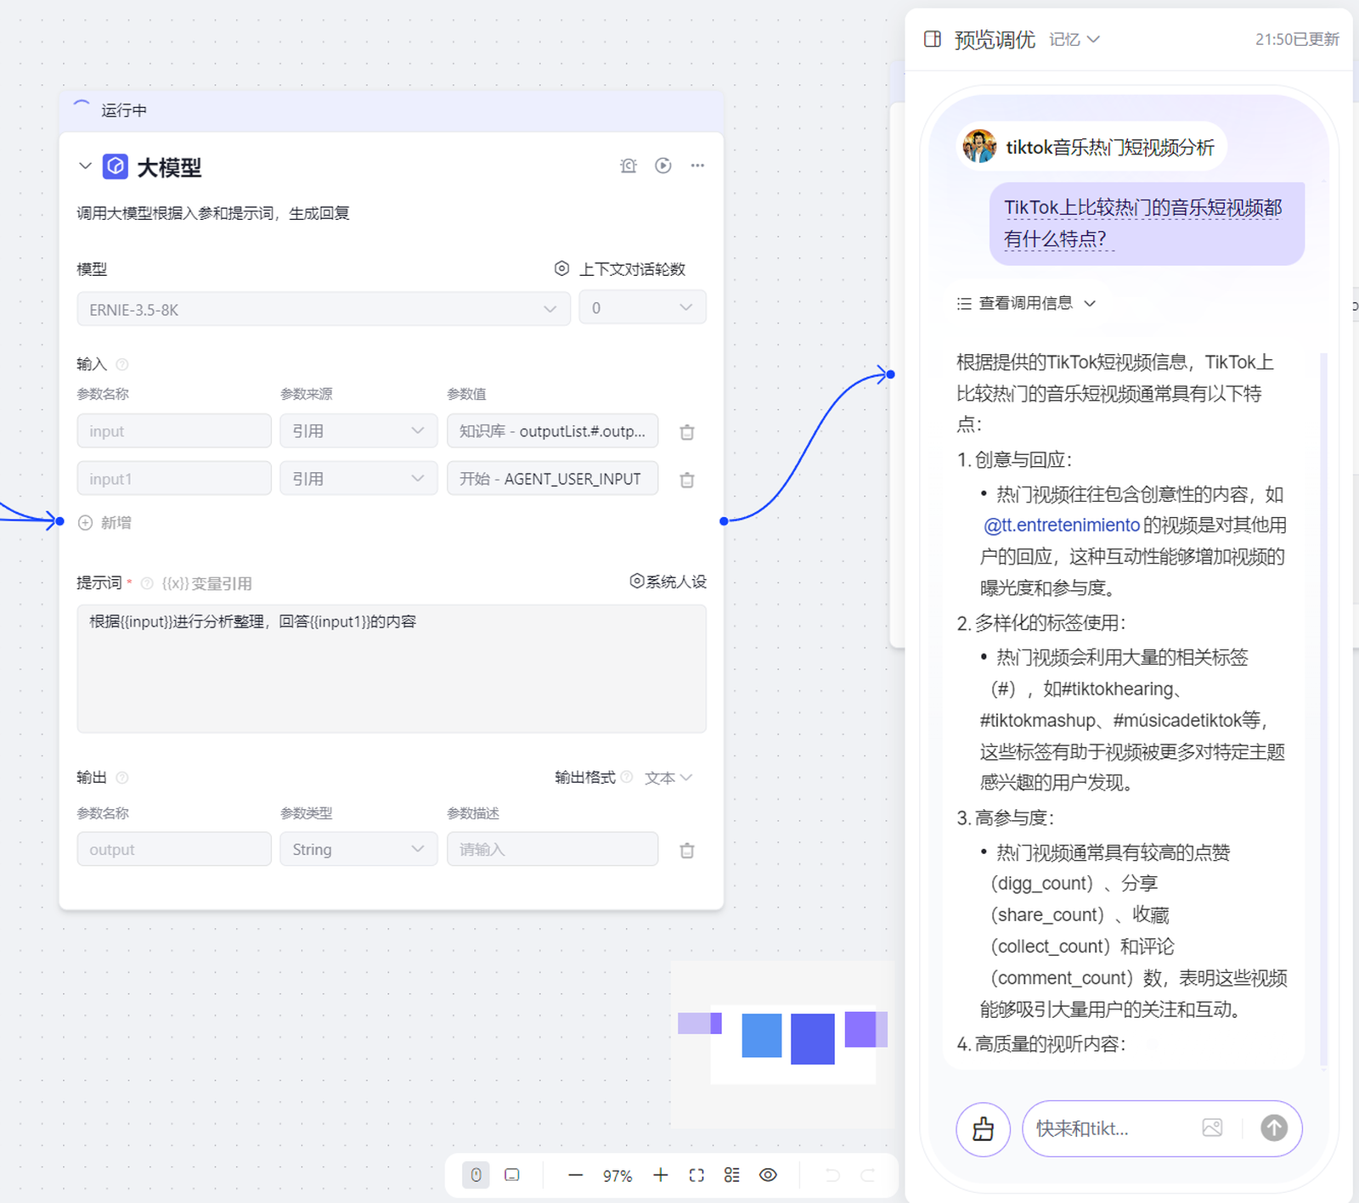1359x1203 pixels.
Task: Click the 97% zoom level value
Action: tap(617, 1176)
